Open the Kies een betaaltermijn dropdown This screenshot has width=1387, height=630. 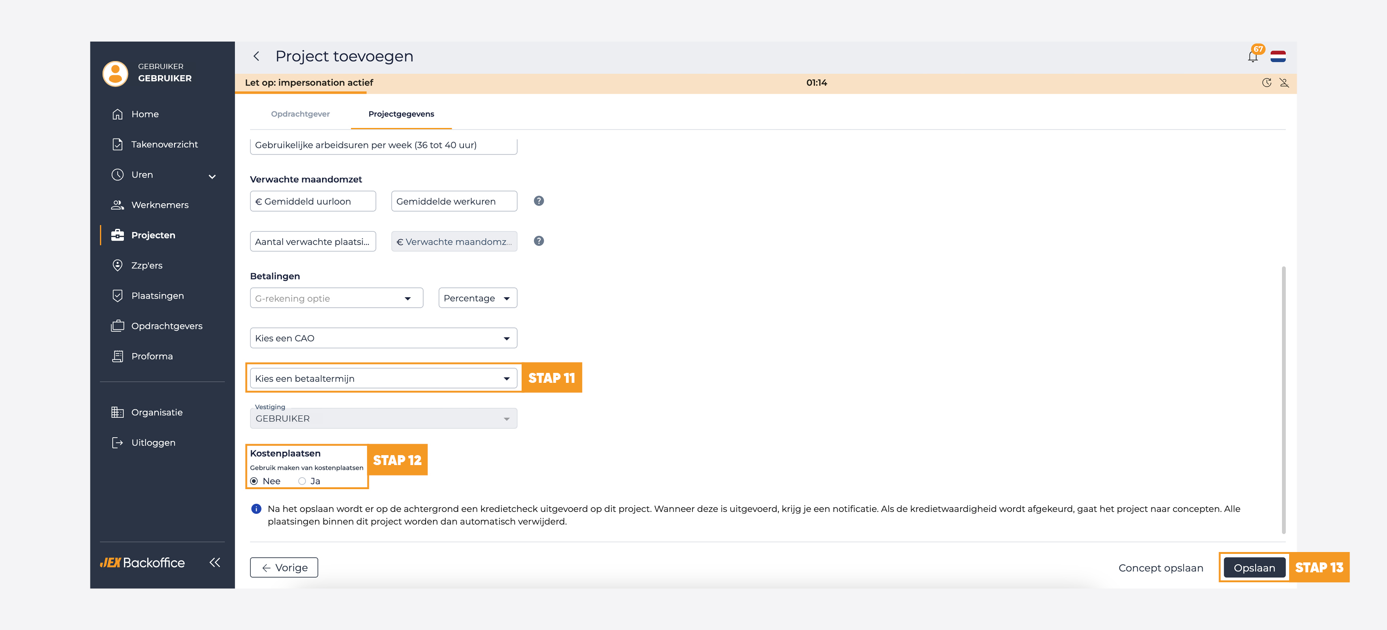[384, 378]
